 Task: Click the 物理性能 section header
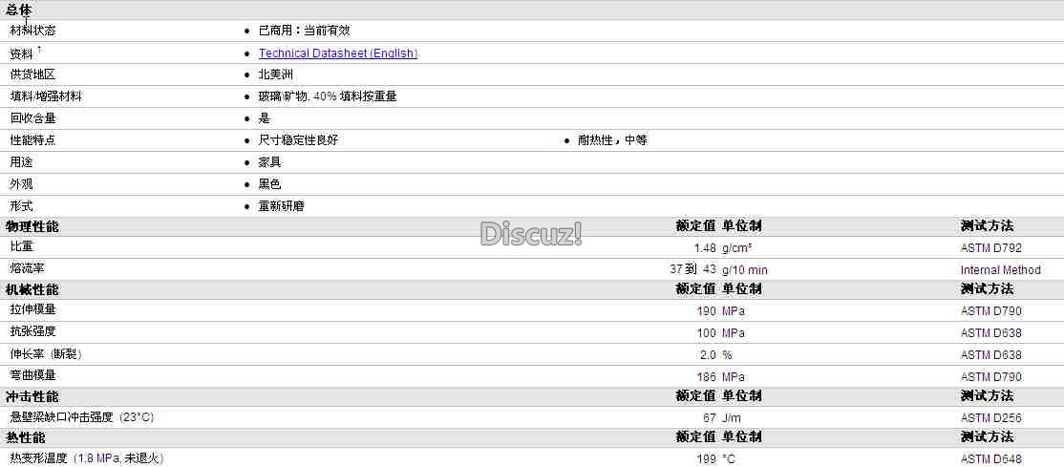click(x=32, y=226)
